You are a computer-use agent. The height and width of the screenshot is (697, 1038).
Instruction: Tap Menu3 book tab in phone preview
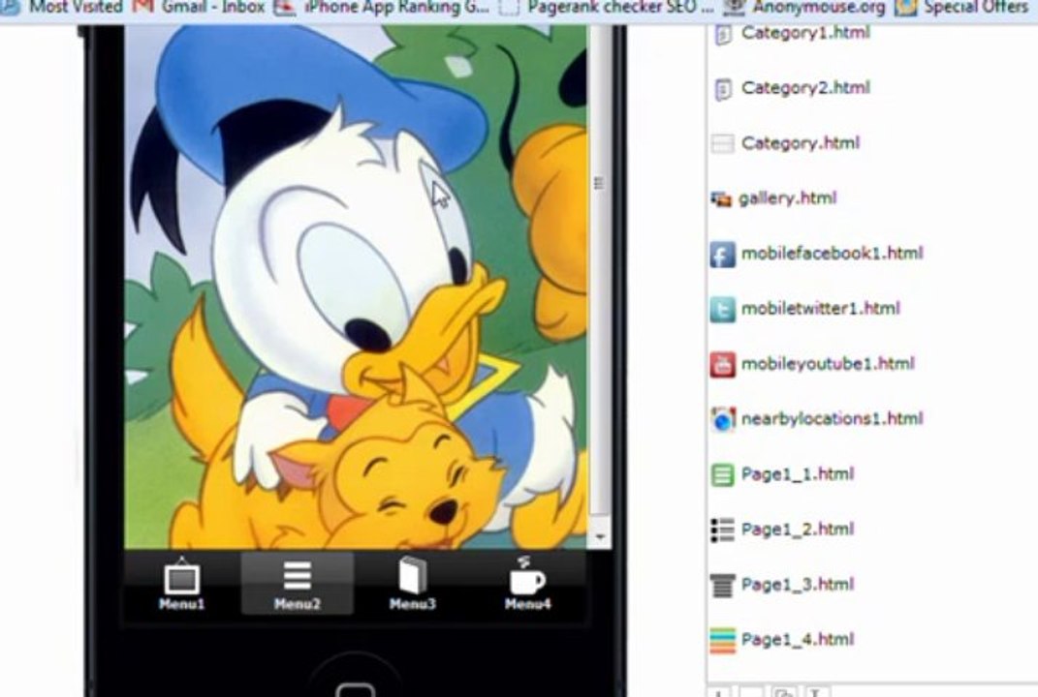coord(412,584)
